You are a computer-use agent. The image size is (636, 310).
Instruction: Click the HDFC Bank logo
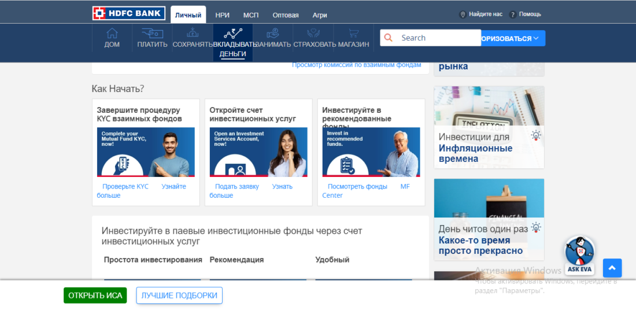point(128,13)
